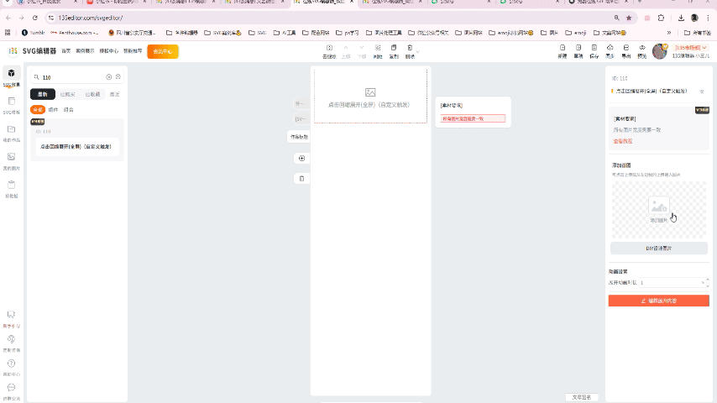
Task: Select the 'favorited' filter tab
Action: 92,94
